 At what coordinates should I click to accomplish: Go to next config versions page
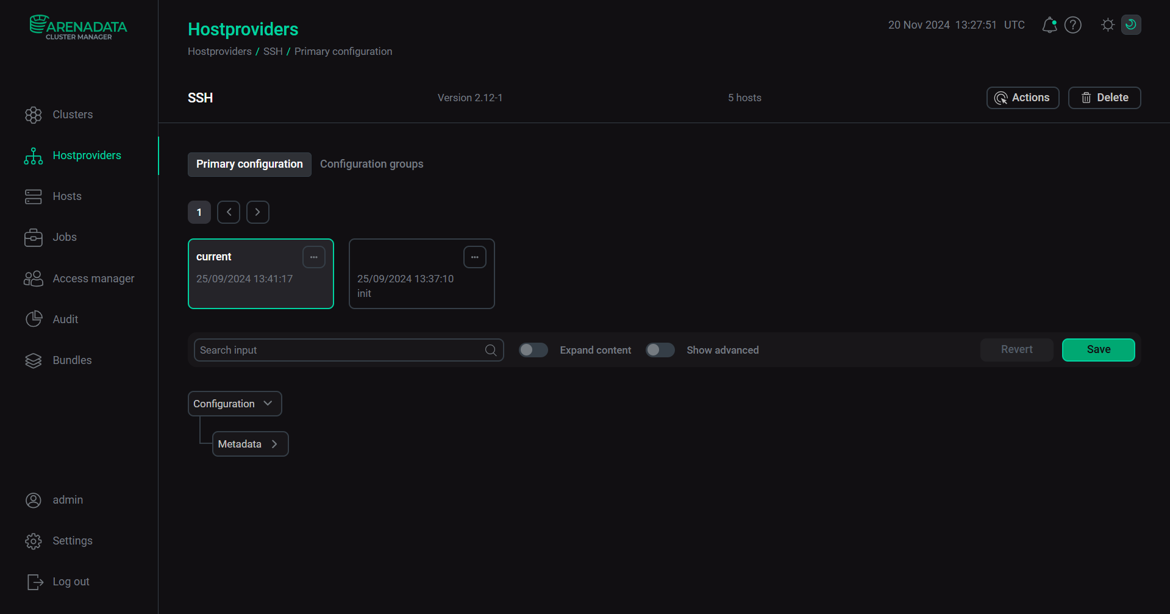(x=258, y=212)
